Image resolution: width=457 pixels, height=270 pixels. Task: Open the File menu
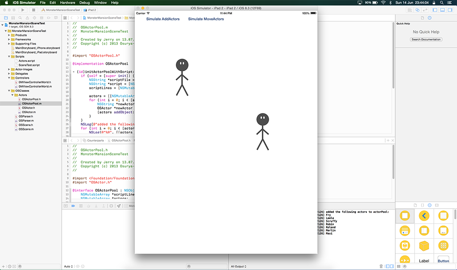point(42,3)
